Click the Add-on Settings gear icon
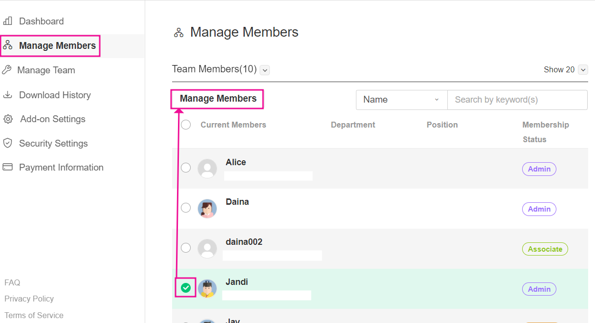Image resolution: width=595 pixels, height=323 pixels. [x=8, y=119]
